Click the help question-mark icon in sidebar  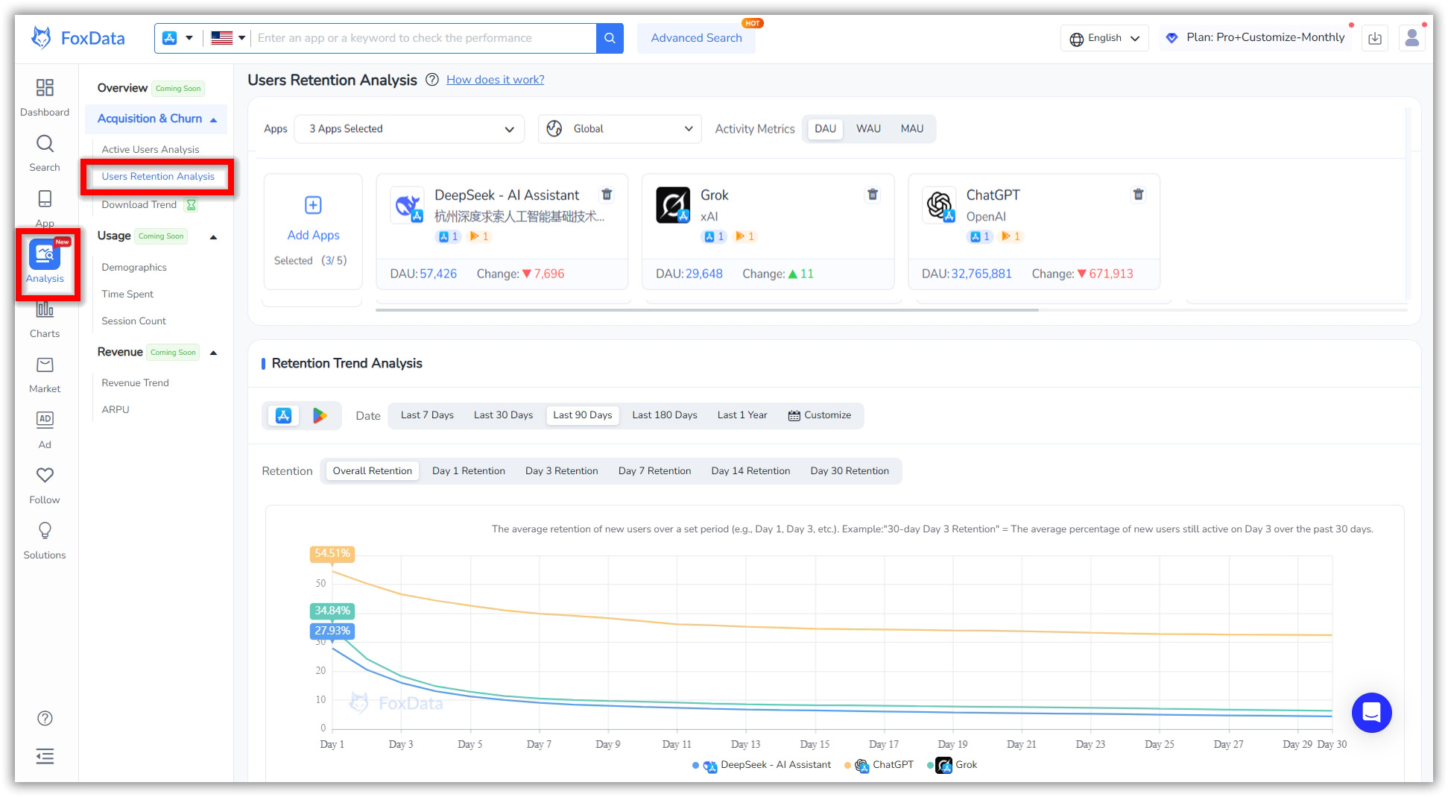click(45, 718)
